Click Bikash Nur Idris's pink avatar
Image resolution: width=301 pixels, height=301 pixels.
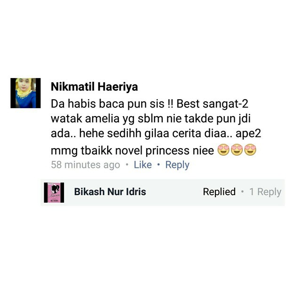[54, 192]
